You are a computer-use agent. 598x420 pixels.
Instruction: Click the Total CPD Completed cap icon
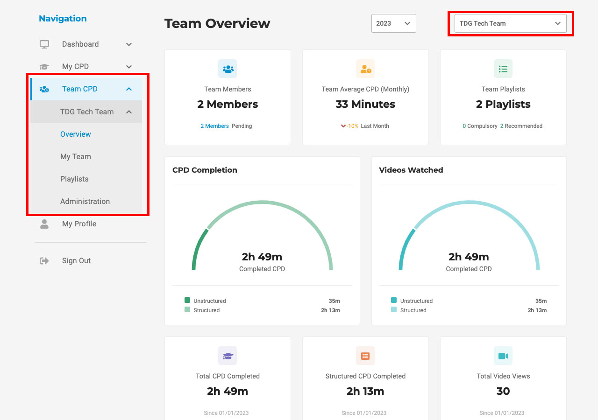pyautogui.click(x=228, y=356)
